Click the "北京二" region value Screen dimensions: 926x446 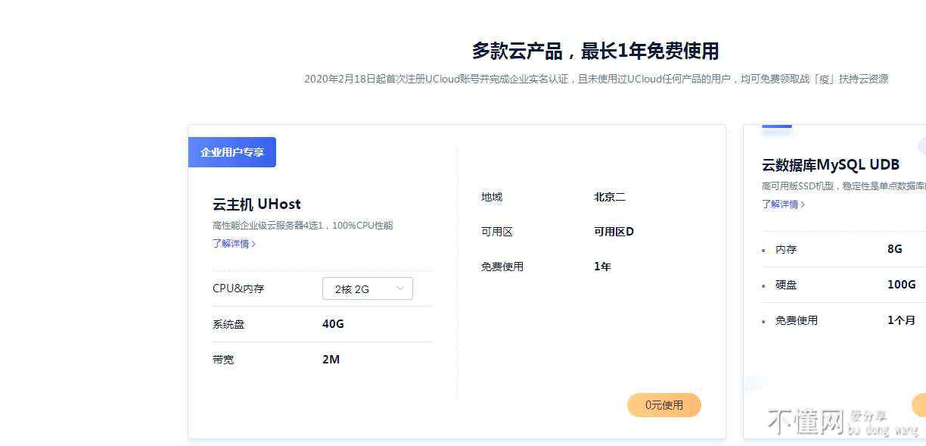point(610,197)
